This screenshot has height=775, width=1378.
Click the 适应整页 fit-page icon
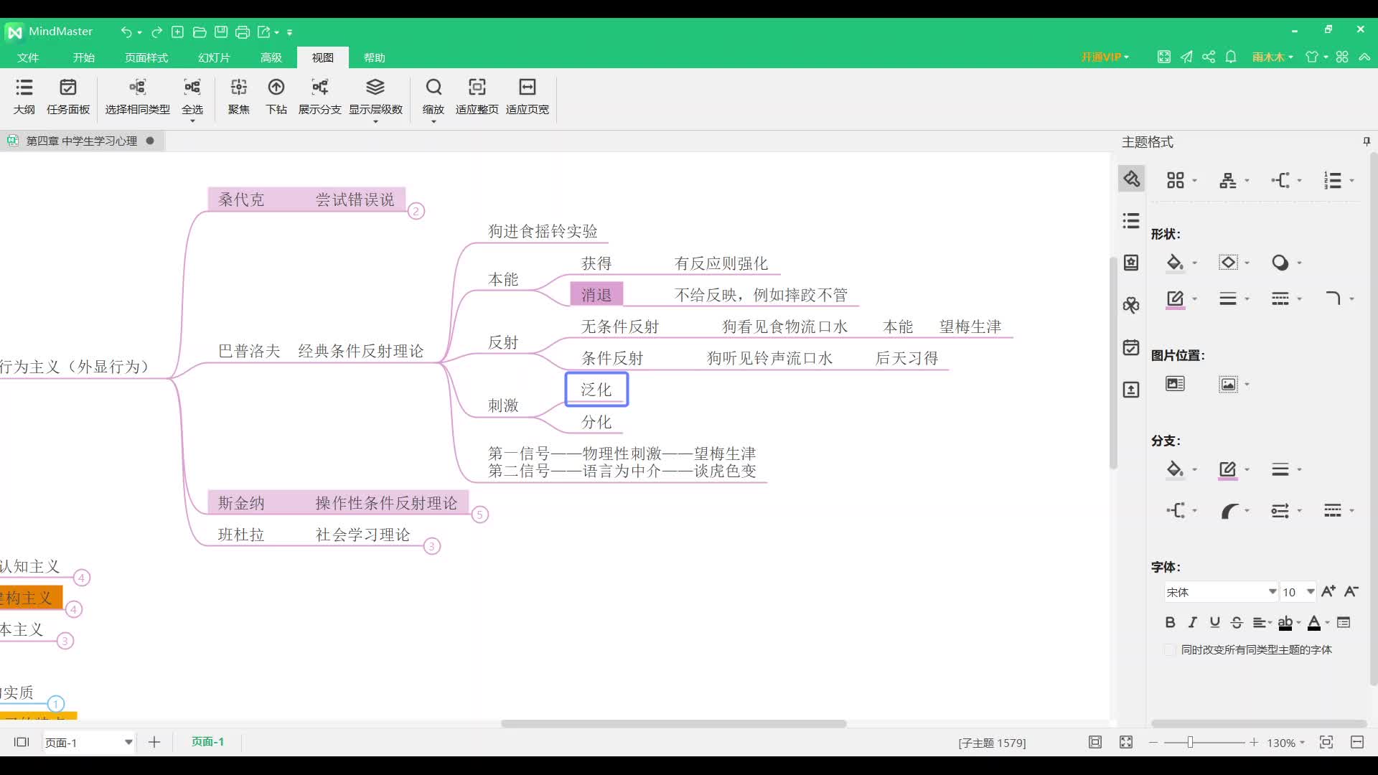(476, 97)
